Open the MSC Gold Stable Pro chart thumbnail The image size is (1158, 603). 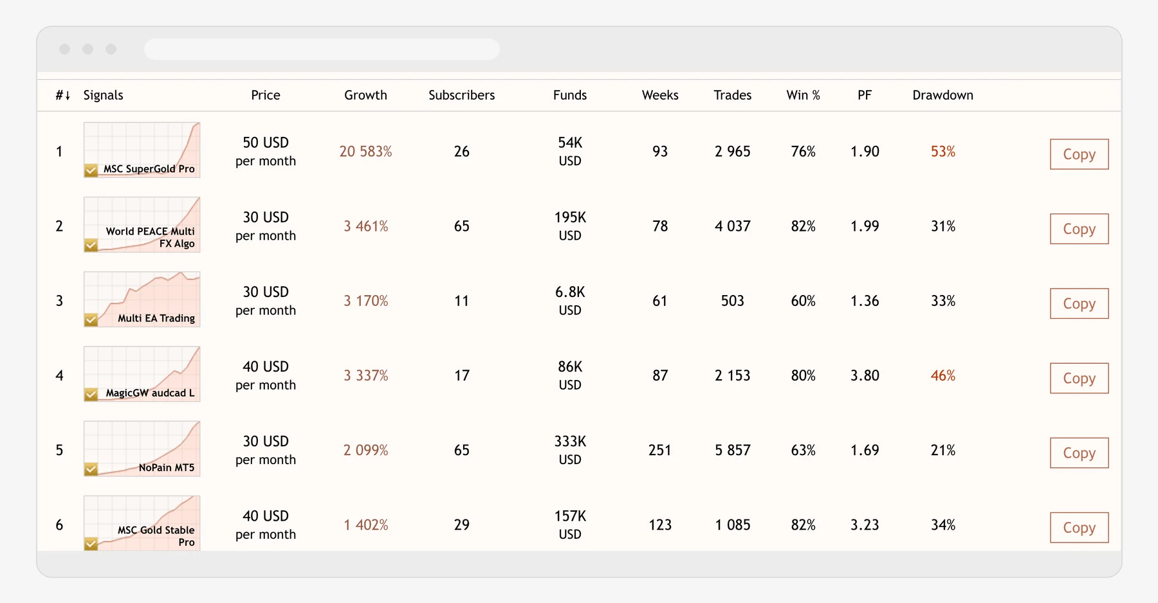coord(142,523)
